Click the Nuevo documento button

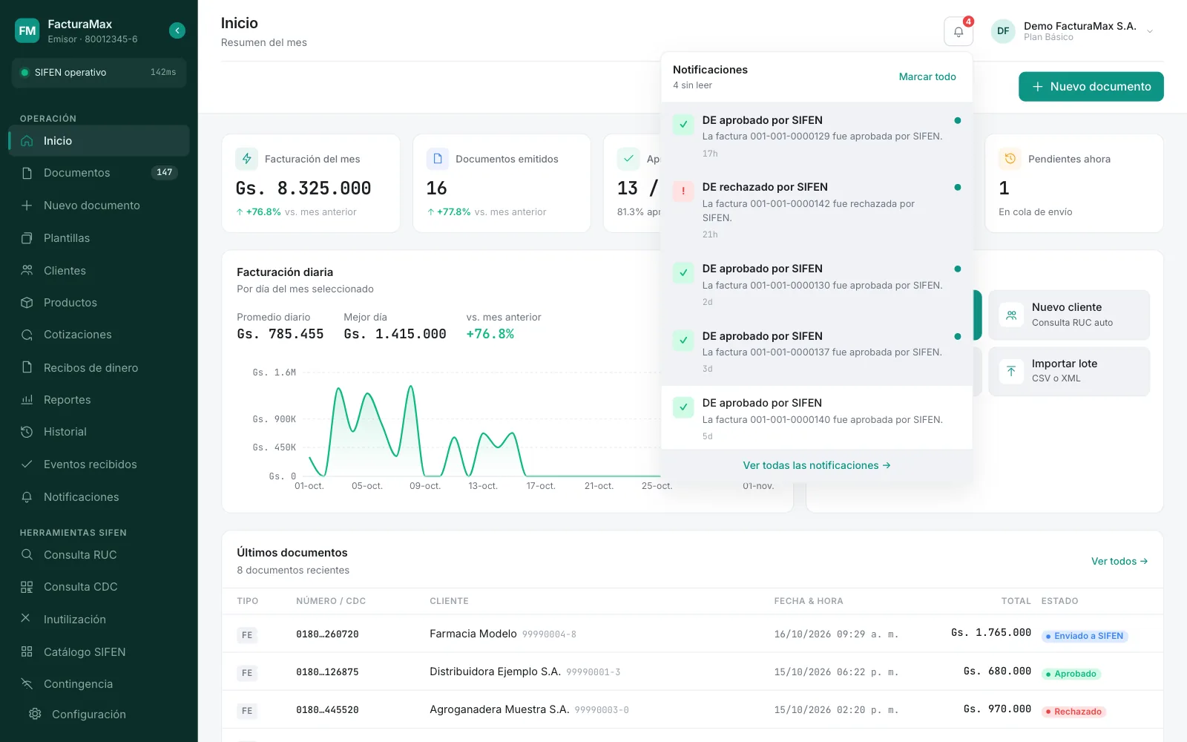pyautogui.click(x=1091, y=87)
